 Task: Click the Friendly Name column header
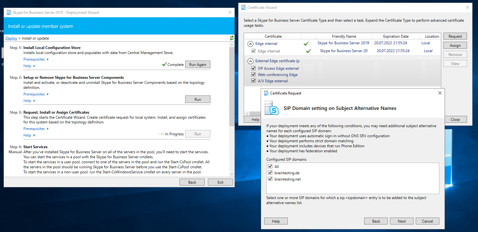click(x=344, y=36)
